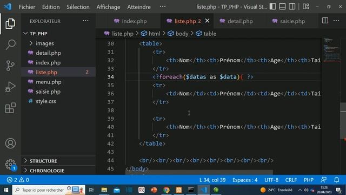Open the Affichage menu
This screenshot has height=195, width=346.
point(108,7)
